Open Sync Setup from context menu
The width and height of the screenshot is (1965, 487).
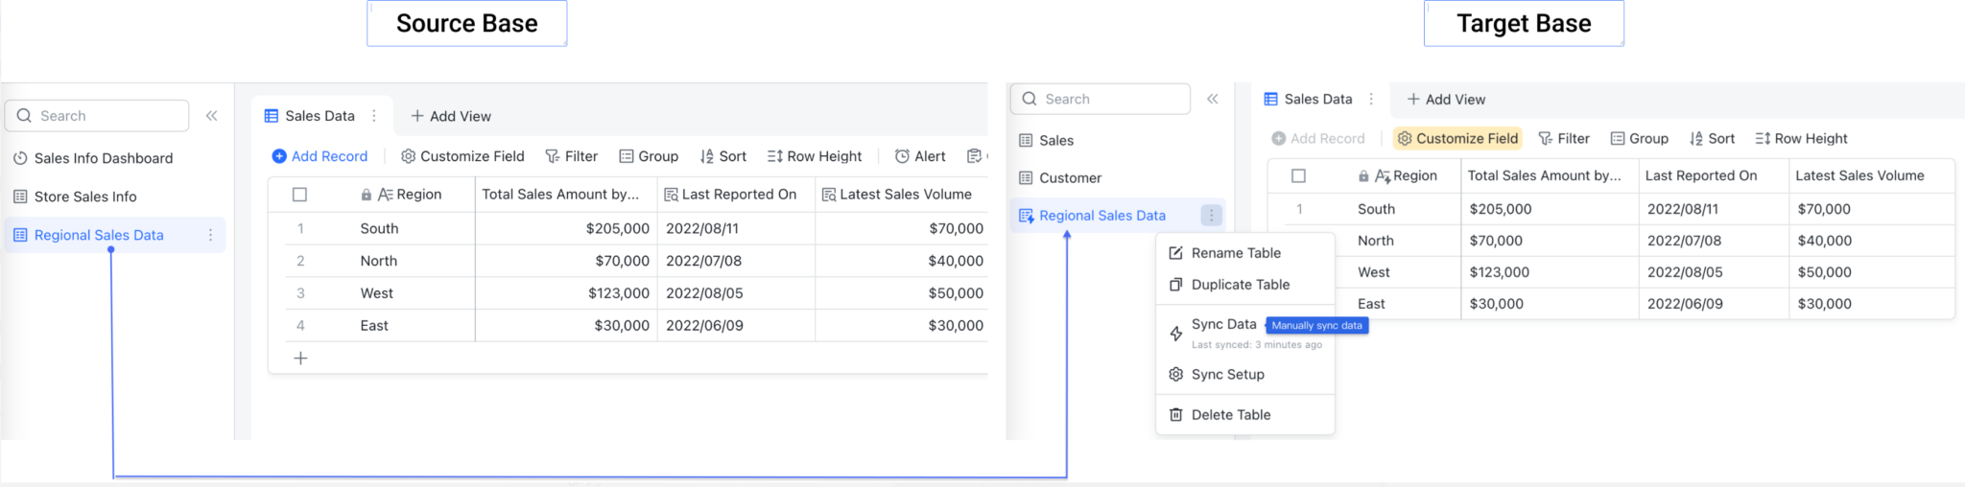click(x=1227, y=375)
